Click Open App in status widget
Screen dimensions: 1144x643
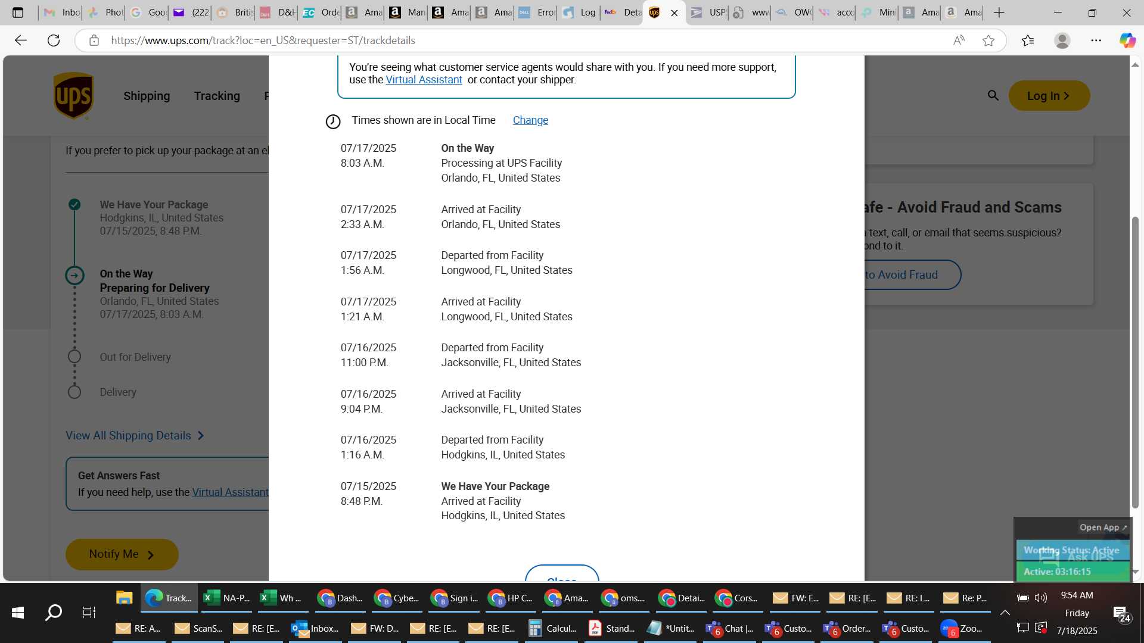(x=1103, y=527)
